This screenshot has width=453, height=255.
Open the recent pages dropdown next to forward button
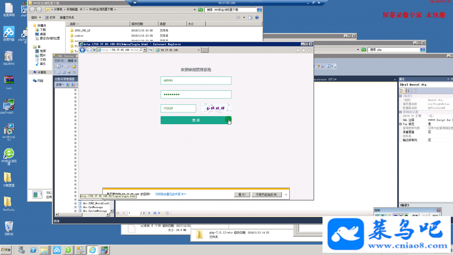[94, 50]
